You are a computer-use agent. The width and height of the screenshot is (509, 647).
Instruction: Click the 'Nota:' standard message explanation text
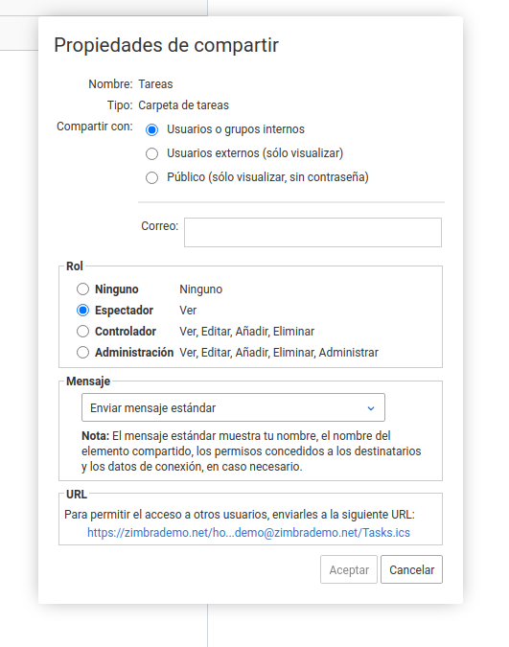pos(251,451)
